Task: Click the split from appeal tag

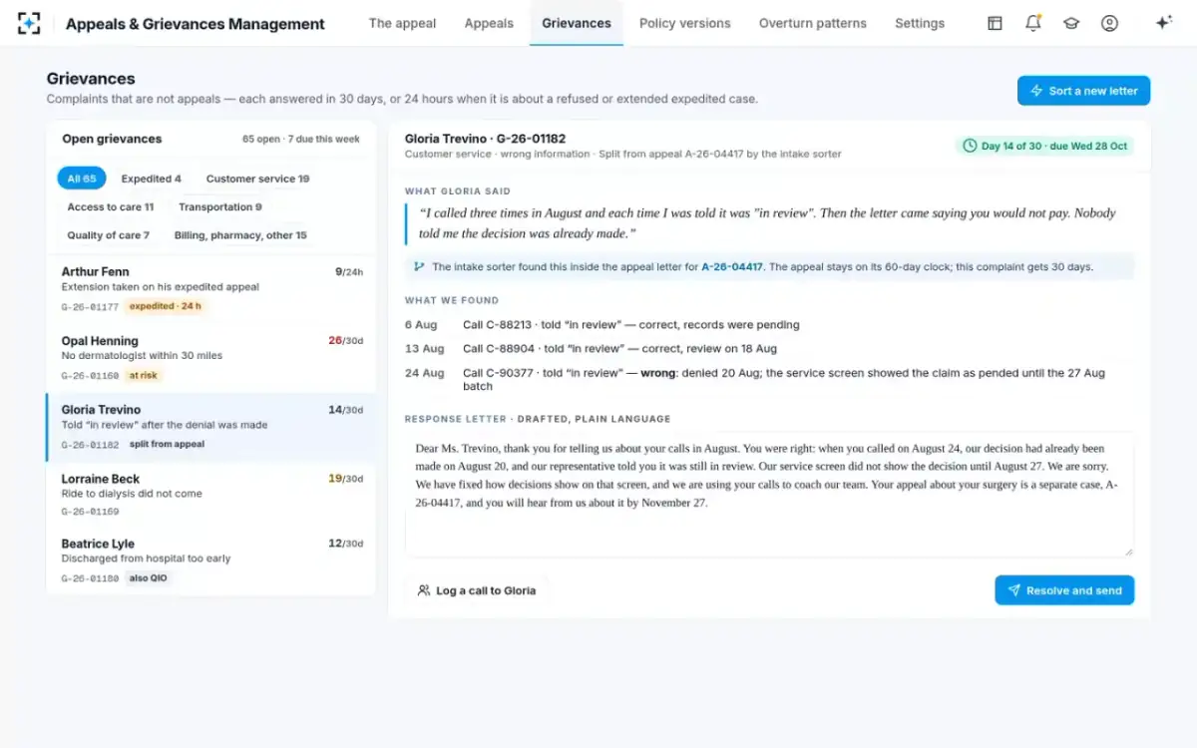Action: coord(167,444)
